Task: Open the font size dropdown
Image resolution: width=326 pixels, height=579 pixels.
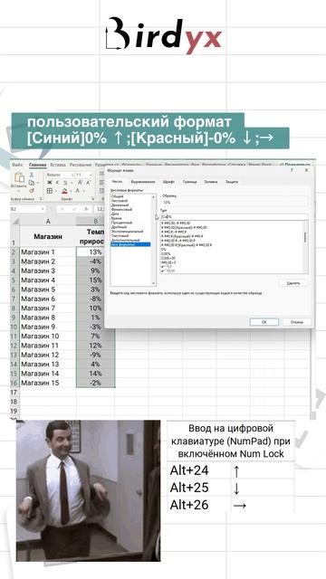Action: (90, 175)
